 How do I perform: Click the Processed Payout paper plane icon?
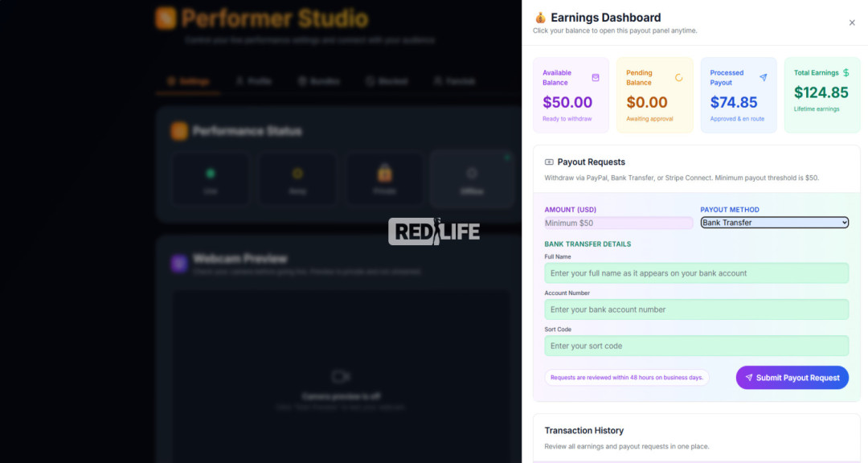pos(764,77)
